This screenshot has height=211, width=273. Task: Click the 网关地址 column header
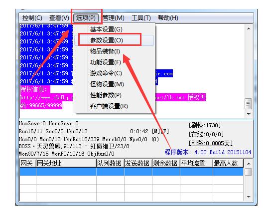[66, 164]
